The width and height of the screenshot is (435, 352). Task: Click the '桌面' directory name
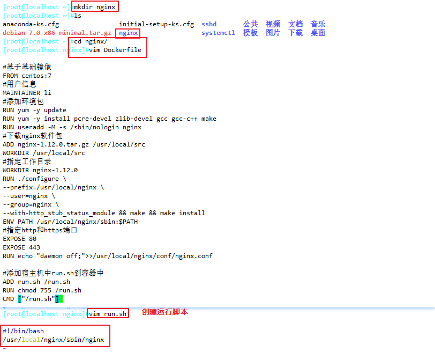click(x=318, y=33)
